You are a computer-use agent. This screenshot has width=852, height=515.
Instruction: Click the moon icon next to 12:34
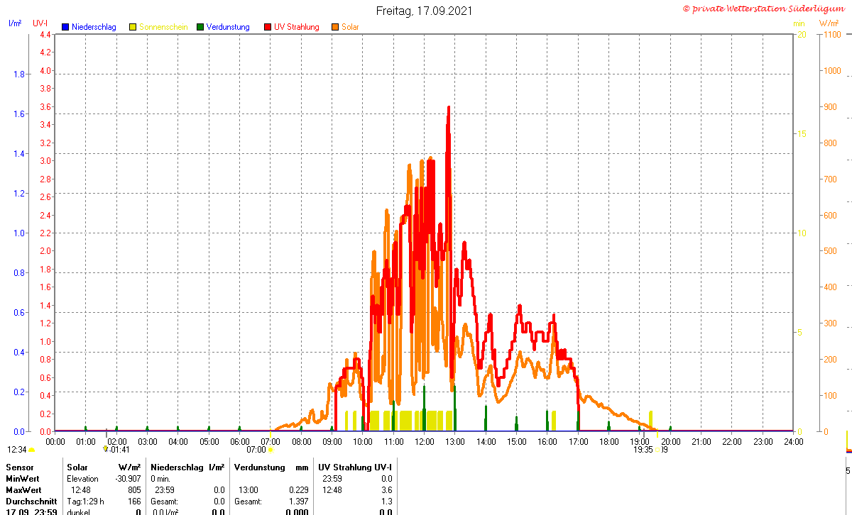(x=31, y=450)
